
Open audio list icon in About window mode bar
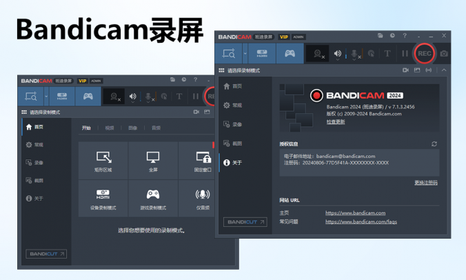428,70
